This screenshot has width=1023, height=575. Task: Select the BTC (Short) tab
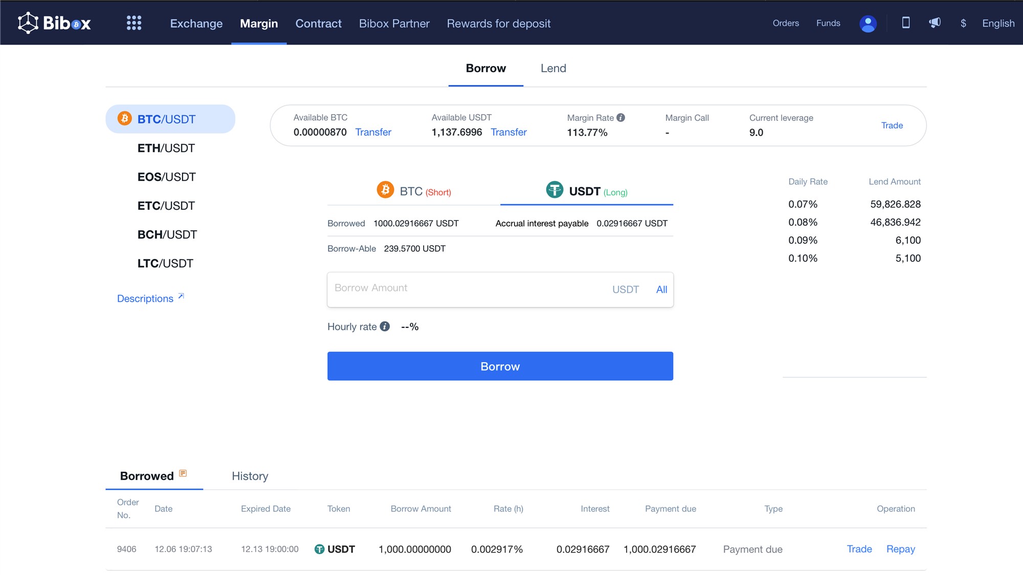click(414, 191)
